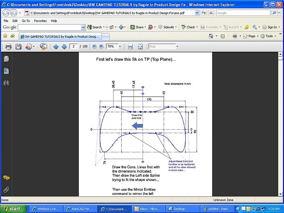Open the Search binoculars panel
This screenshot has width=284, height=213.
[6, 83]
